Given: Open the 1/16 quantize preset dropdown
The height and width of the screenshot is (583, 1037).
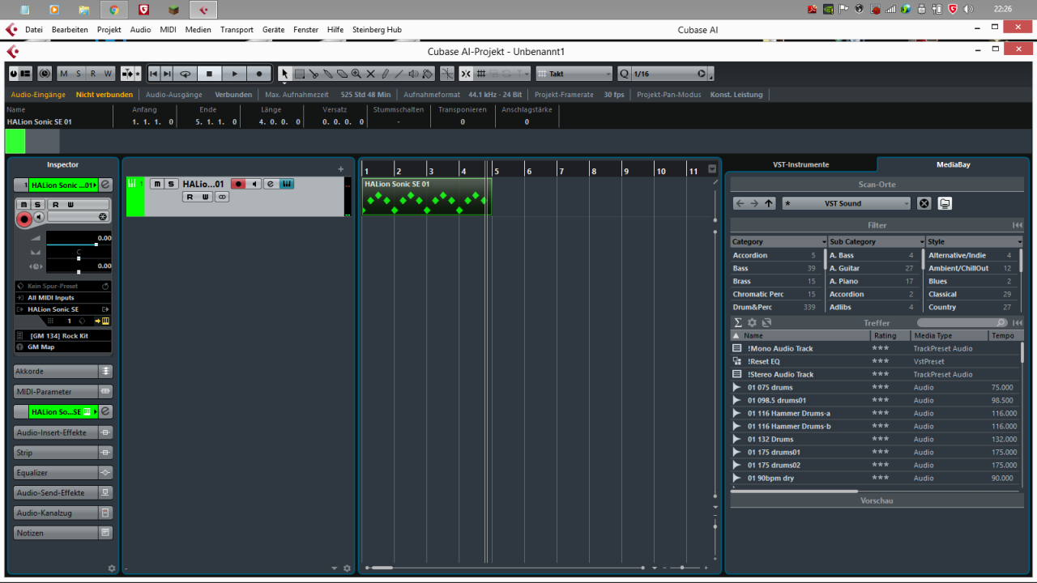Looking at the screenshot, I should tap(670, 74).
